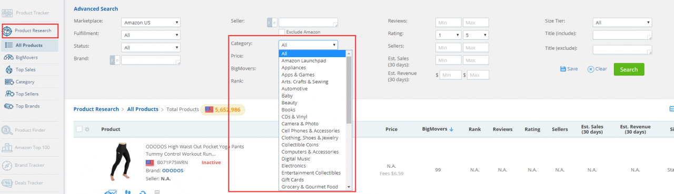
Task: Open the Product Finder sidebar icon
Action: tap(7, 130)
